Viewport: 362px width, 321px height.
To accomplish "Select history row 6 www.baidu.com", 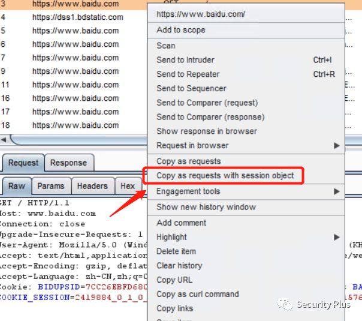I will pos(73,44).
